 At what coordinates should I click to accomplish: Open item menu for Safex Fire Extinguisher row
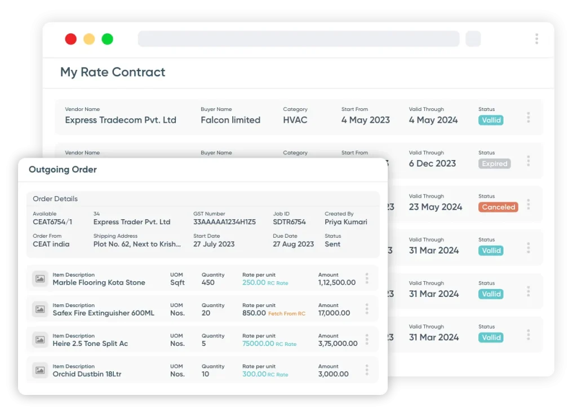[x=367, y=309]
